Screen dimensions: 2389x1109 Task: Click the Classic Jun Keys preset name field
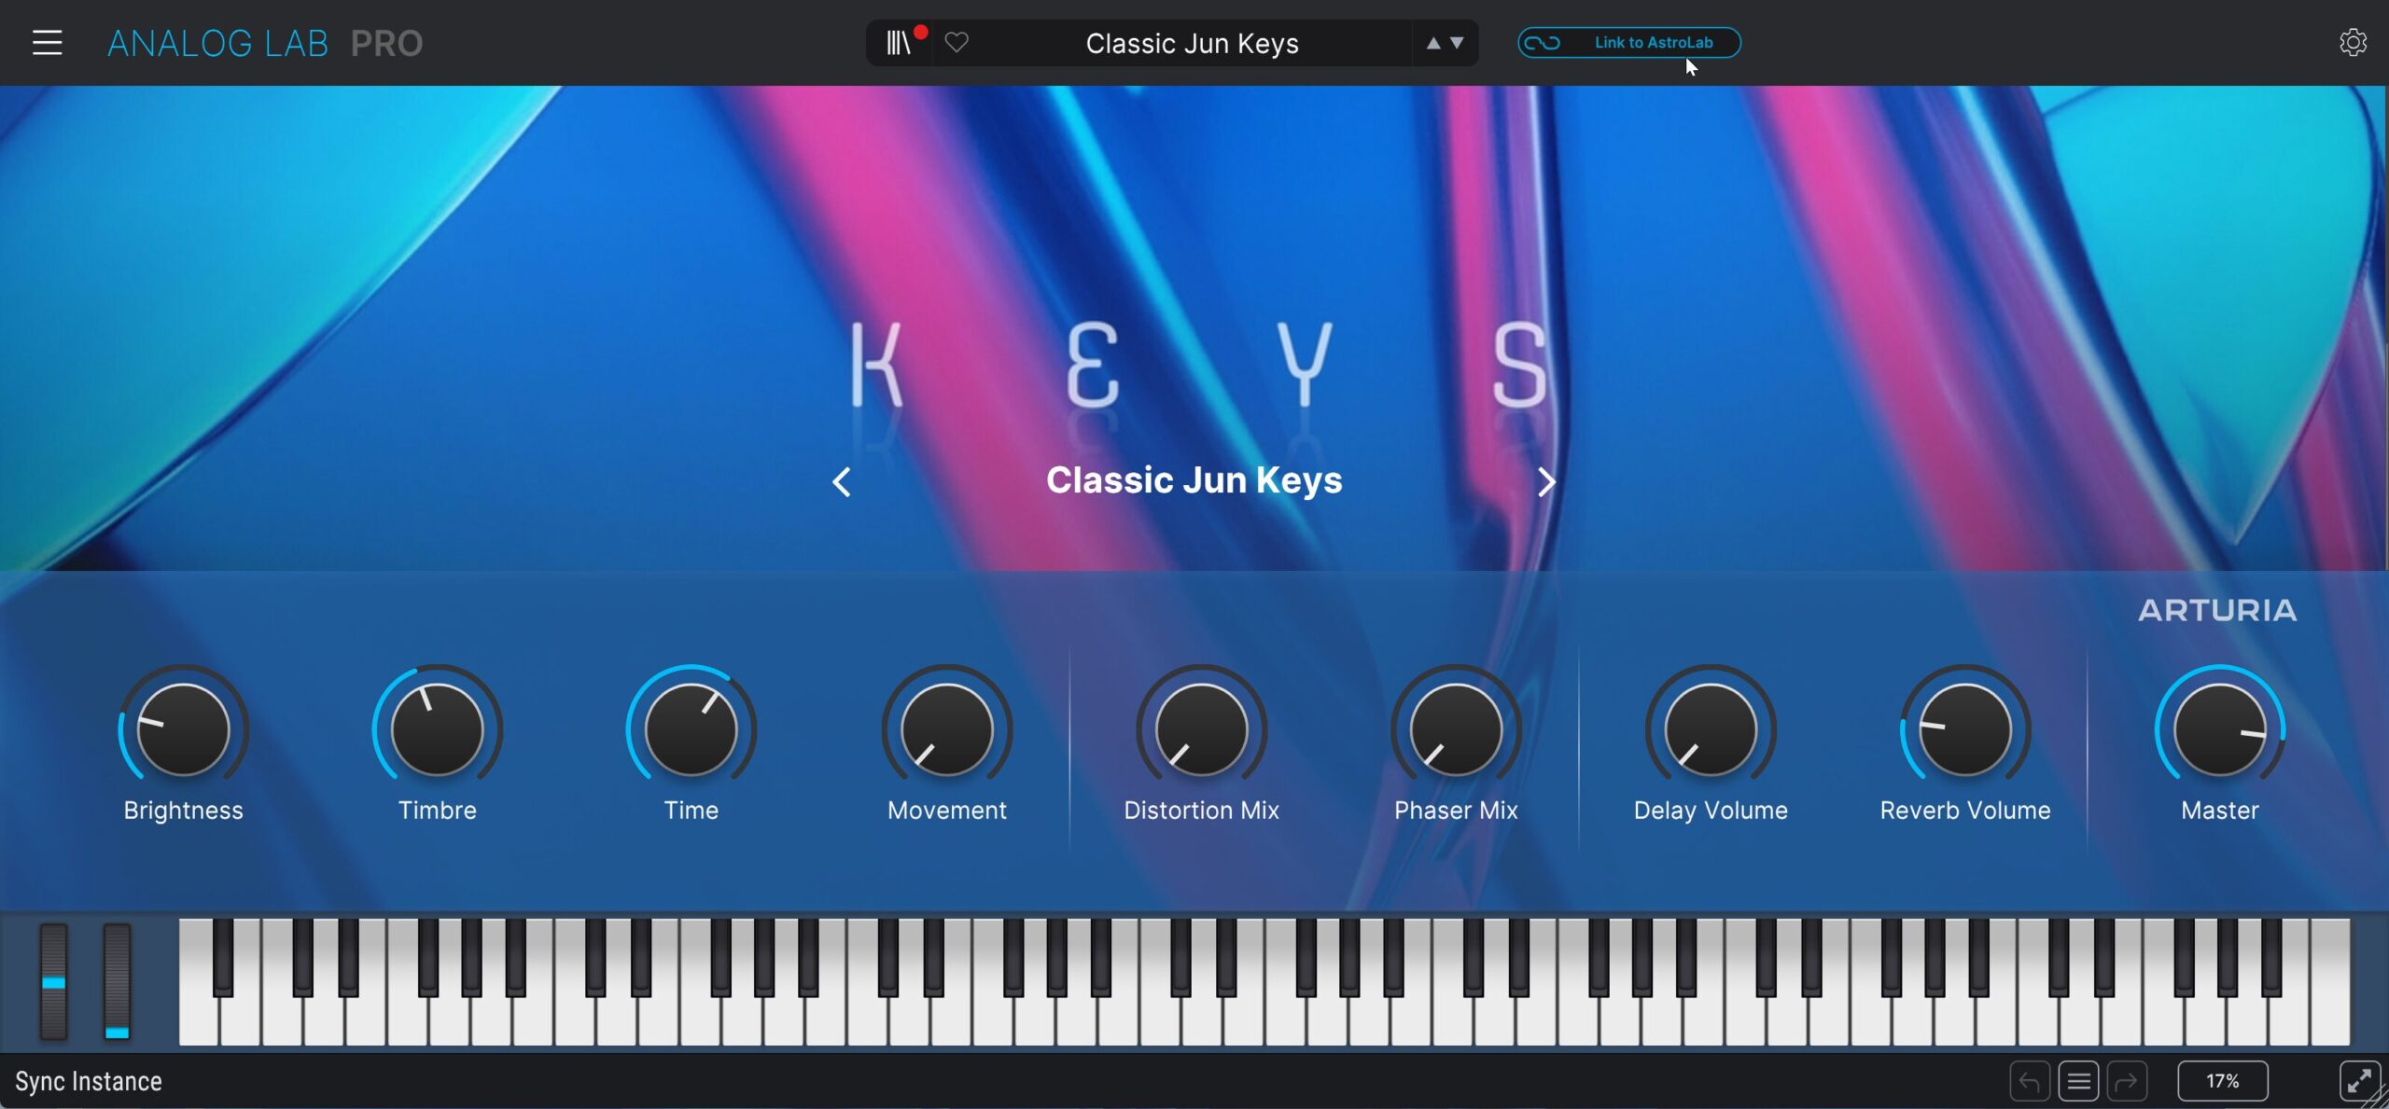(x=1192, y=43)
